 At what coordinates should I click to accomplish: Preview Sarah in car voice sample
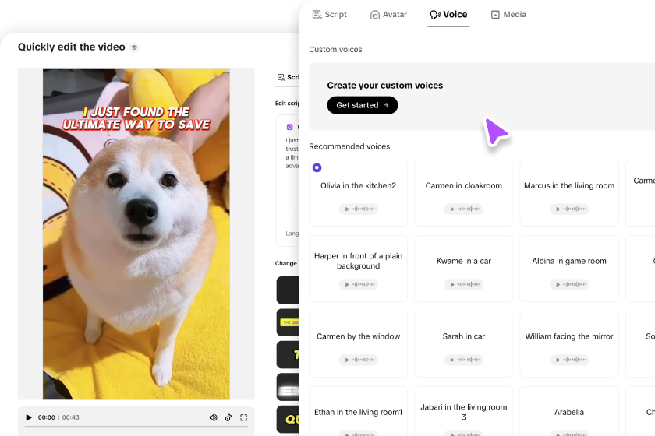[464, 360]
